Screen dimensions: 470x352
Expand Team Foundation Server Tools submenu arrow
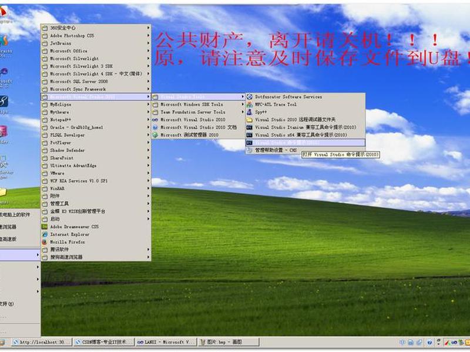(x=243, y=112)
